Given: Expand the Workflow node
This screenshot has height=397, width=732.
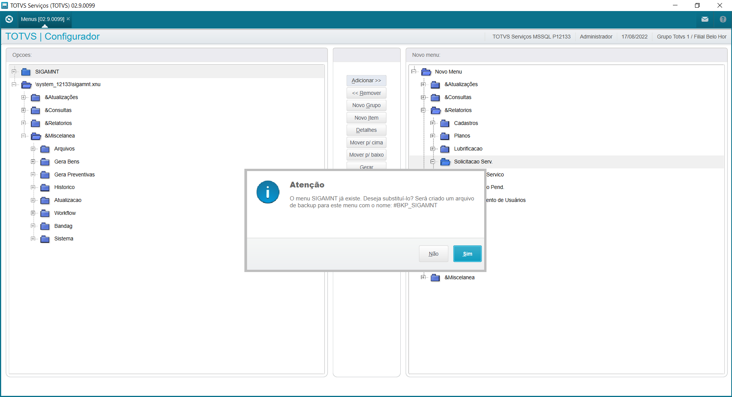Looking at the screenshot, I should tap(33, 213).
